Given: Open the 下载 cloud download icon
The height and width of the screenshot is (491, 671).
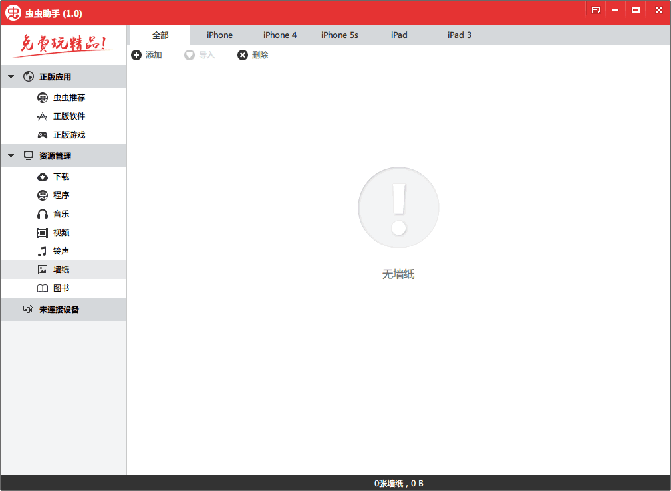Looking at the screenshot, I should (x=43, y=177).
